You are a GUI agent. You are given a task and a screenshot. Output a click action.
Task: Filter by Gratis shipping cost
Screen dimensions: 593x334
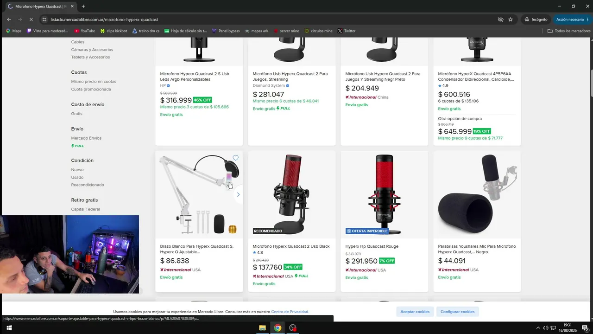click(77, 114)
